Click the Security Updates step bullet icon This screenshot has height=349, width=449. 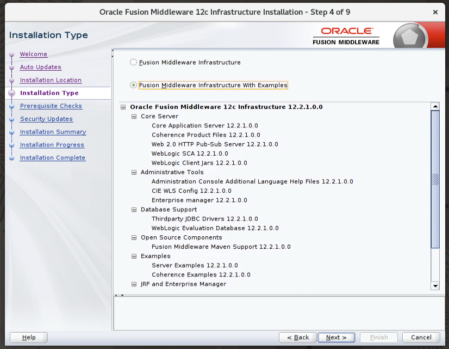tap(12, 119)
